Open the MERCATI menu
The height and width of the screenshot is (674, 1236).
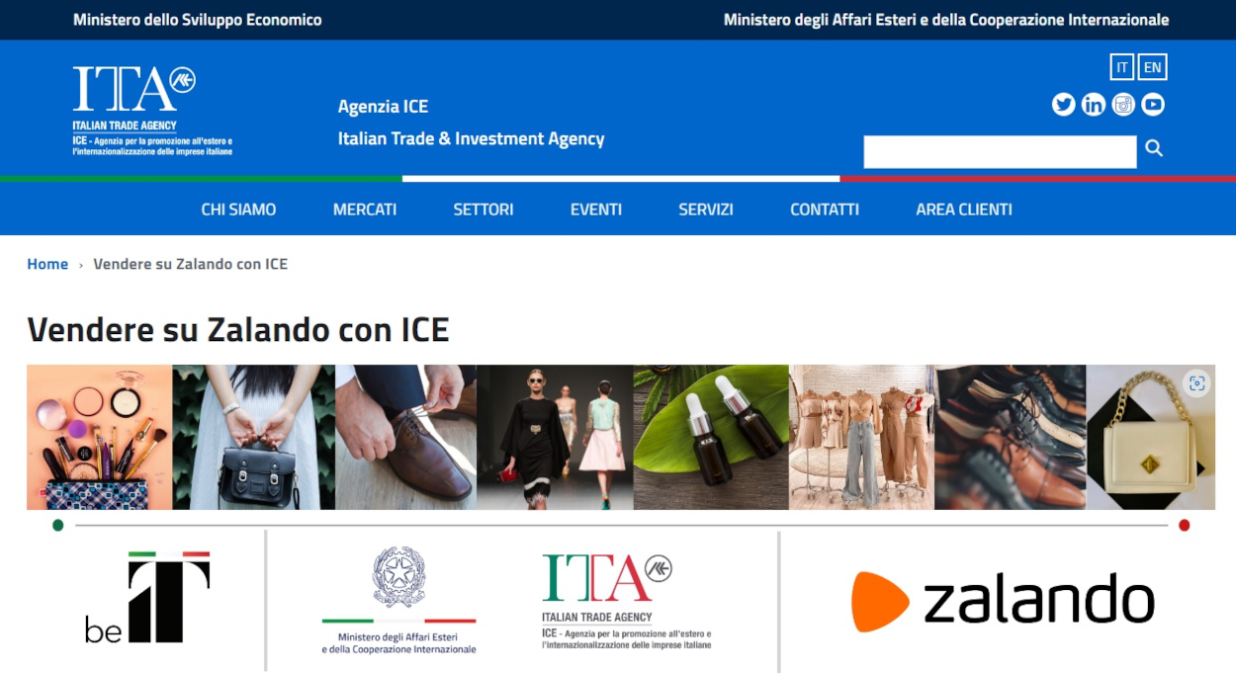(x=365, y=210)
